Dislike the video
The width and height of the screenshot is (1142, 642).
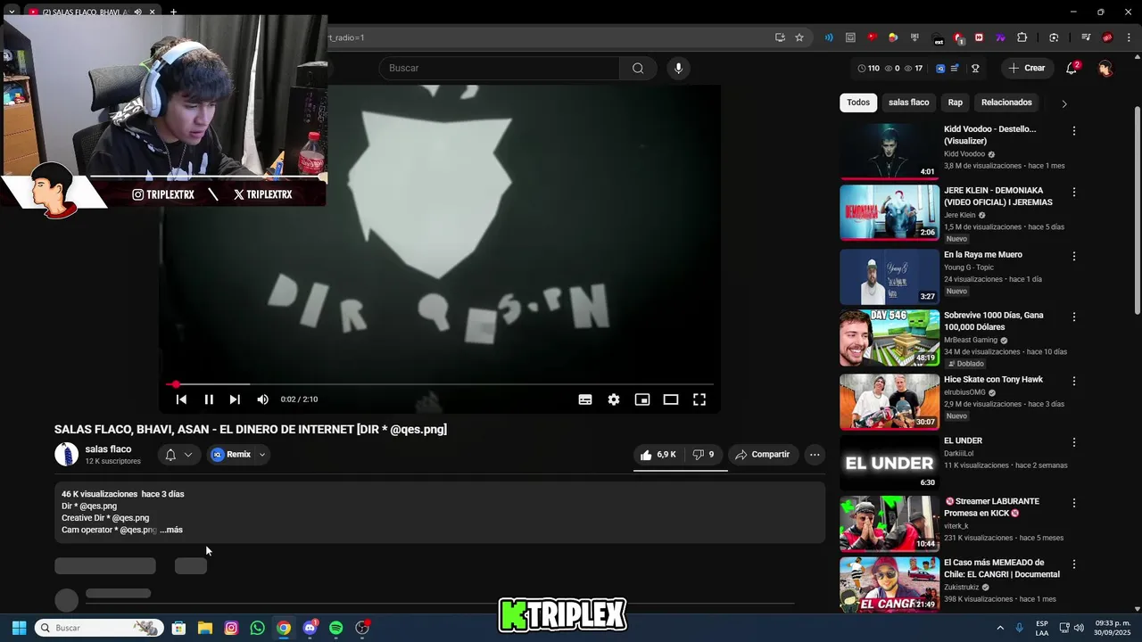click(704, 455)
